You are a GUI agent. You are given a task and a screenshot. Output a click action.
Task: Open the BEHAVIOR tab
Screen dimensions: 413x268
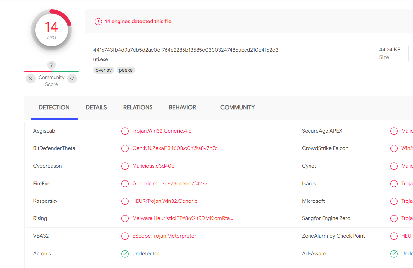tap(183, 107)
